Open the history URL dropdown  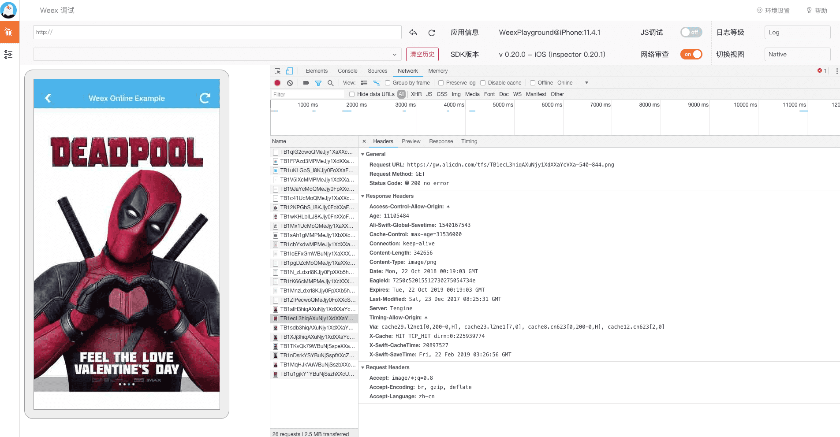pyautogui.click(x=217, y=54)
